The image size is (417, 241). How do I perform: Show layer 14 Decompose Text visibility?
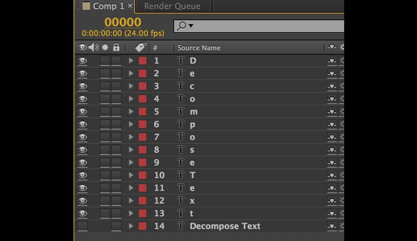coord(82,226)
